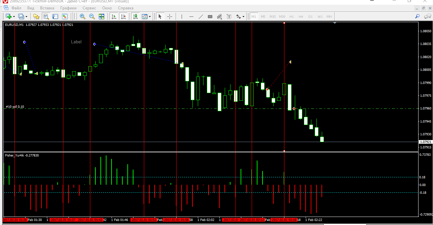The height and width of the screenshot is (225, 433).
Task: Toggle chart shift from right border
Action: pos(123,16)
